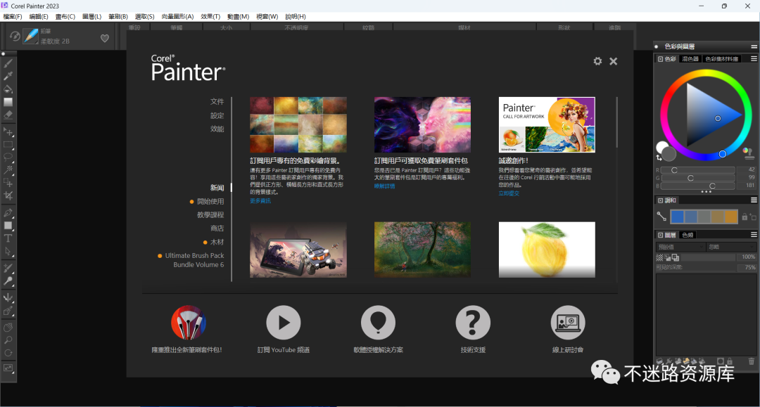Open the lemon artwork thumbnail
The width and height of the screenshot is (760, 407).
(547, 250)
